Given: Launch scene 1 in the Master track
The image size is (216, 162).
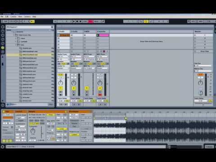Looking at the screenshot, I should pos(195,35).
